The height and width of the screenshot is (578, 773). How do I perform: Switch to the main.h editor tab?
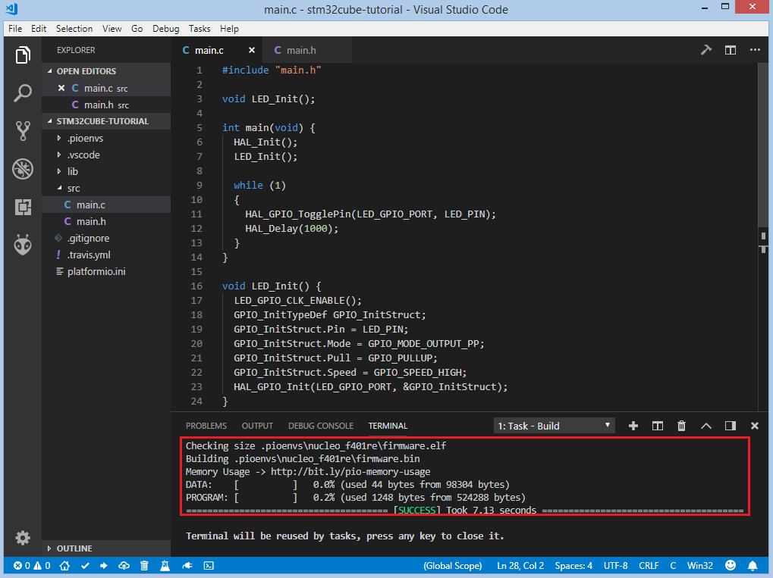coord(306,50)
